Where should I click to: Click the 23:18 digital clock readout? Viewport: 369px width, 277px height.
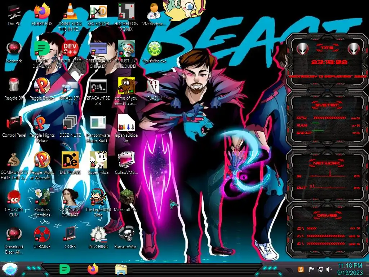tap(329, 62)
